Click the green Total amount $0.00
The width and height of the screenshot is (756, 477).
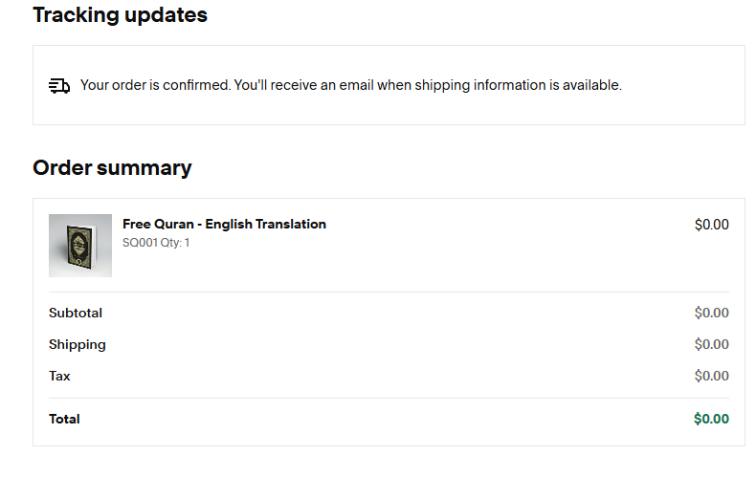tap(711, 420)
